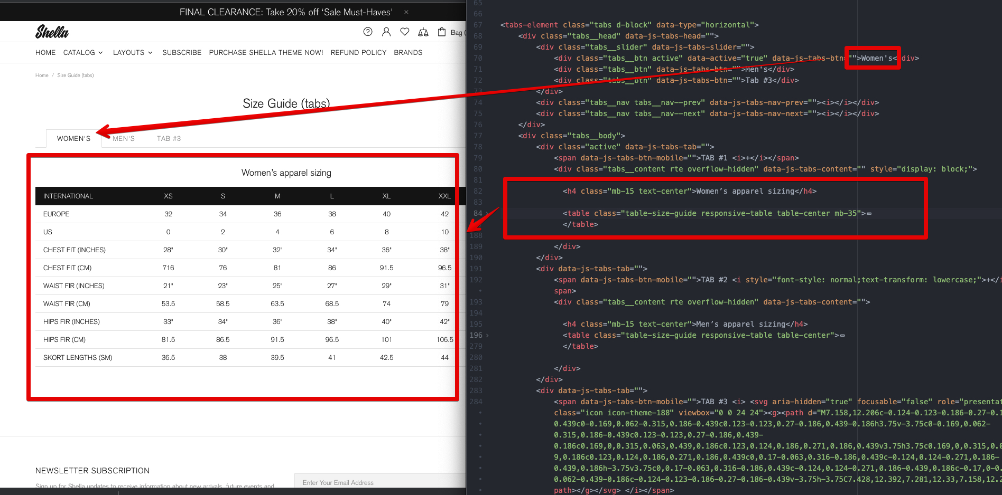Open the wishlist heart icon

(x=405, y=32)
